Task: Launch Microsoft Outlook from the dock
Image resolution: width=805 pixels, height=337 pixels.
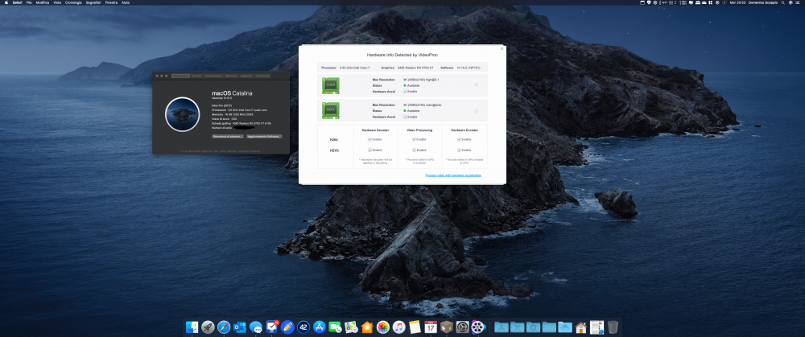Action: 240,327
